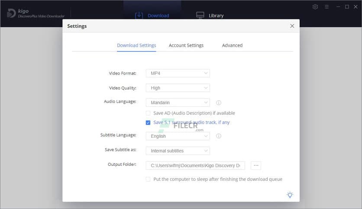
Task: Click the Output Folder label
Action: point(122,165)
